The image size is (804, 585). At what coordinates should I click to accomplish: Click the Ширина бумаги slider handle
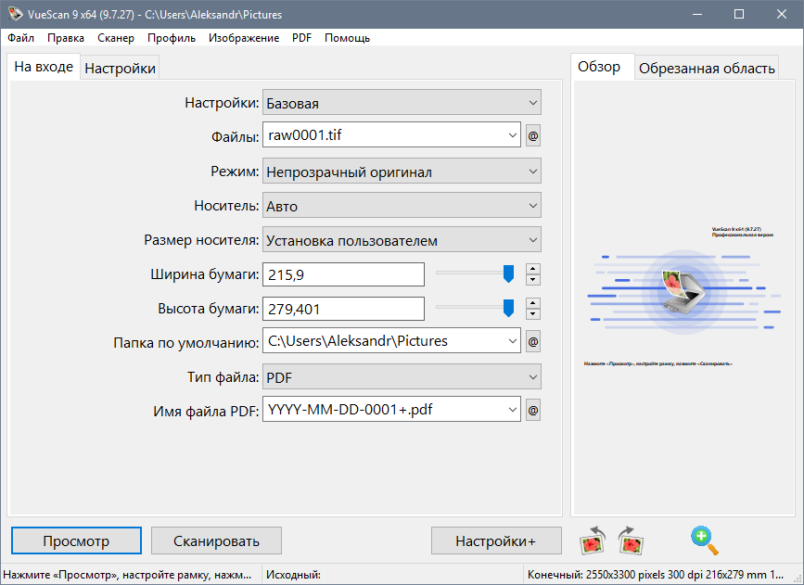[x=508, y=273]
